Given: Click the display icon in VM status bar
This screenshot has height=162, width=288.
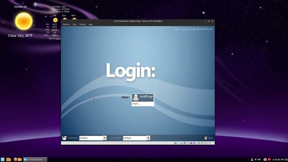Looking at the screenshot, I should (194, 143).
